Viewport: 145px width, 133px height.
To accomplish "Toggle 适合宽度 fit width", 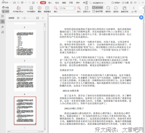I will click(x=98, y=8).
